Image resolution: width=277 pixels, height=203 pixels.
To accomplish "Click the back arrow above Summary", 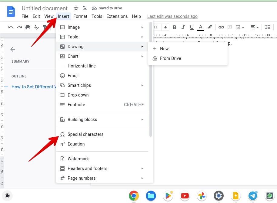I will (12, 49).
